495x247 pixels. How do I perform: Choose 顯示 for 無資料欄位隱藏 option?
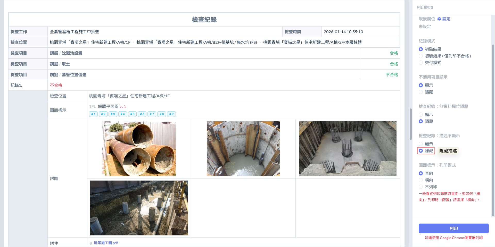point(421,115)
